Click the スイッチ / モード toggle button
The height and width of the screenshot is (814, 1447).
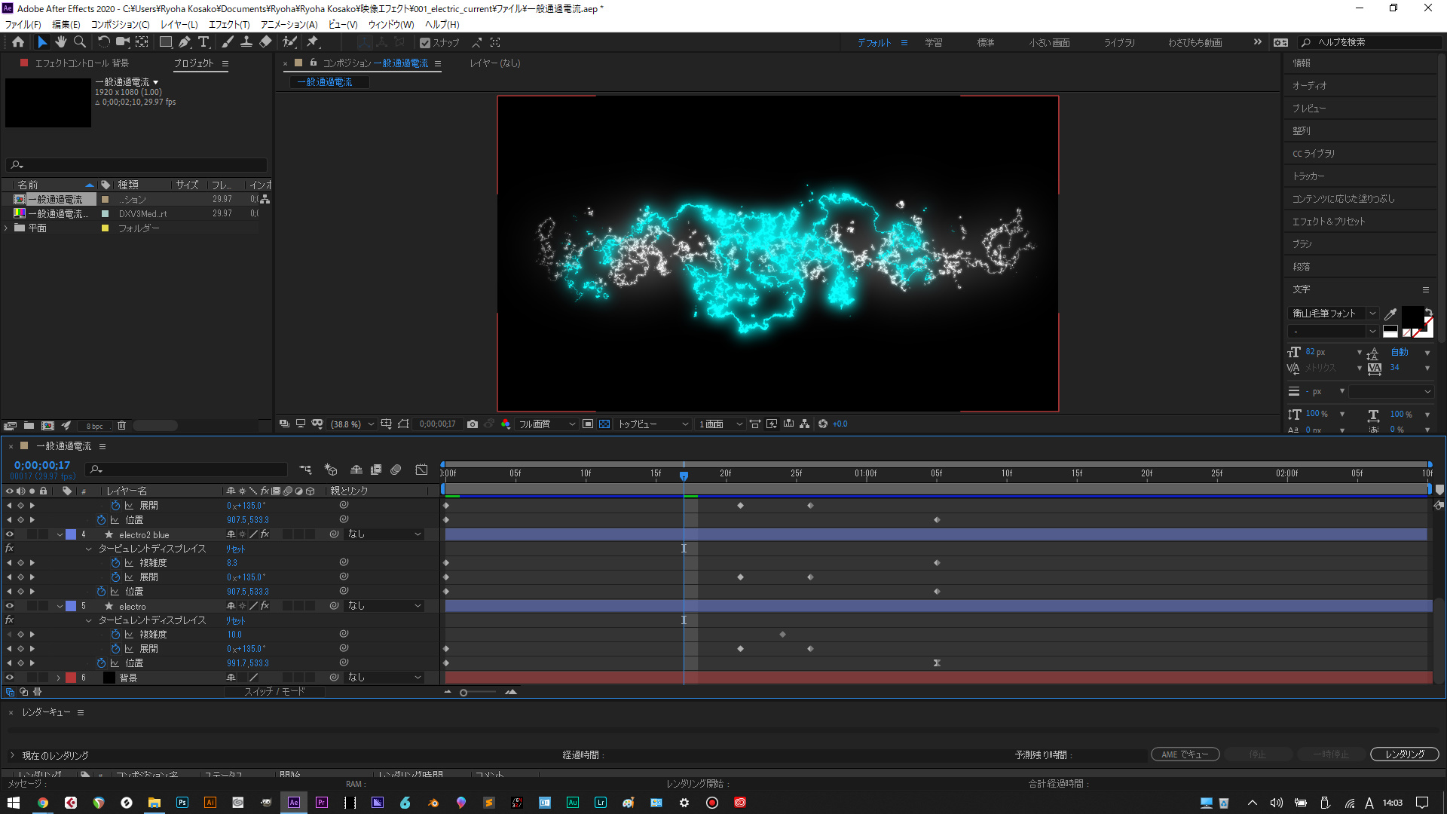(274, 692)
